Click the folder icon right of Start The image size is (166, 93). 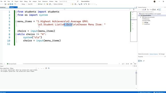click(x=47, y=4)
